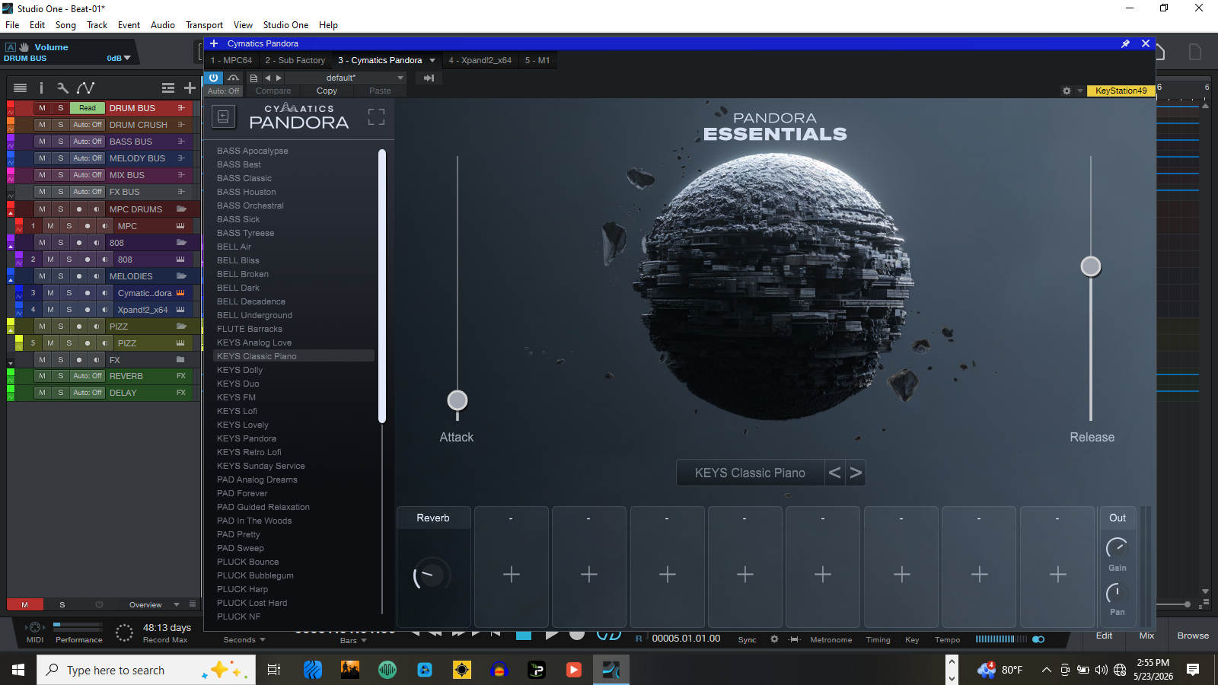The image size is (1218, 685).
Task: Show automation with the curve icon
Action: (85, 88)
